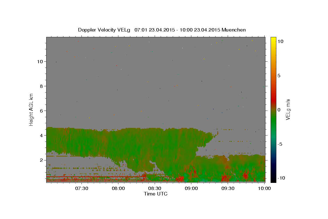Click the 'VELg m/s' colorbar label

(x=288, y=109)
